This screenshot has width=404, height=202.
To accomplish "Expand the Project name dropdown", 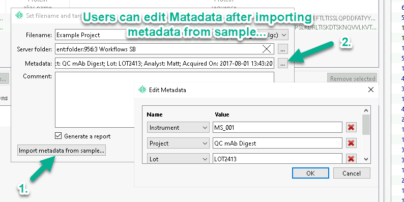I will 178,143.
